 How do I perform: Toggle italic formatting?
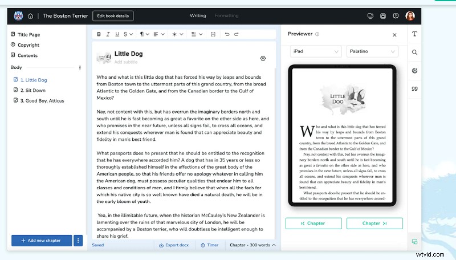click(x=108, y=34)
